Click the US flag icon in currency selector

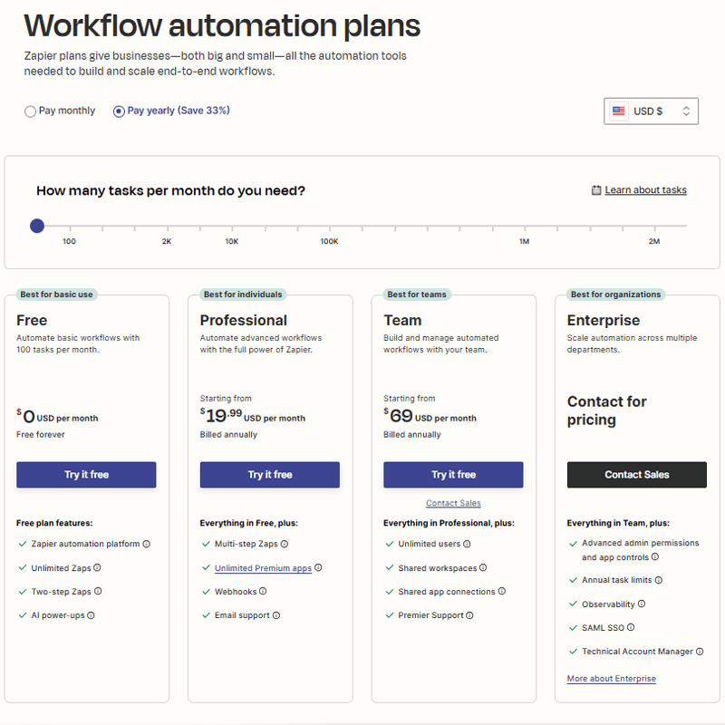point(618,111)
